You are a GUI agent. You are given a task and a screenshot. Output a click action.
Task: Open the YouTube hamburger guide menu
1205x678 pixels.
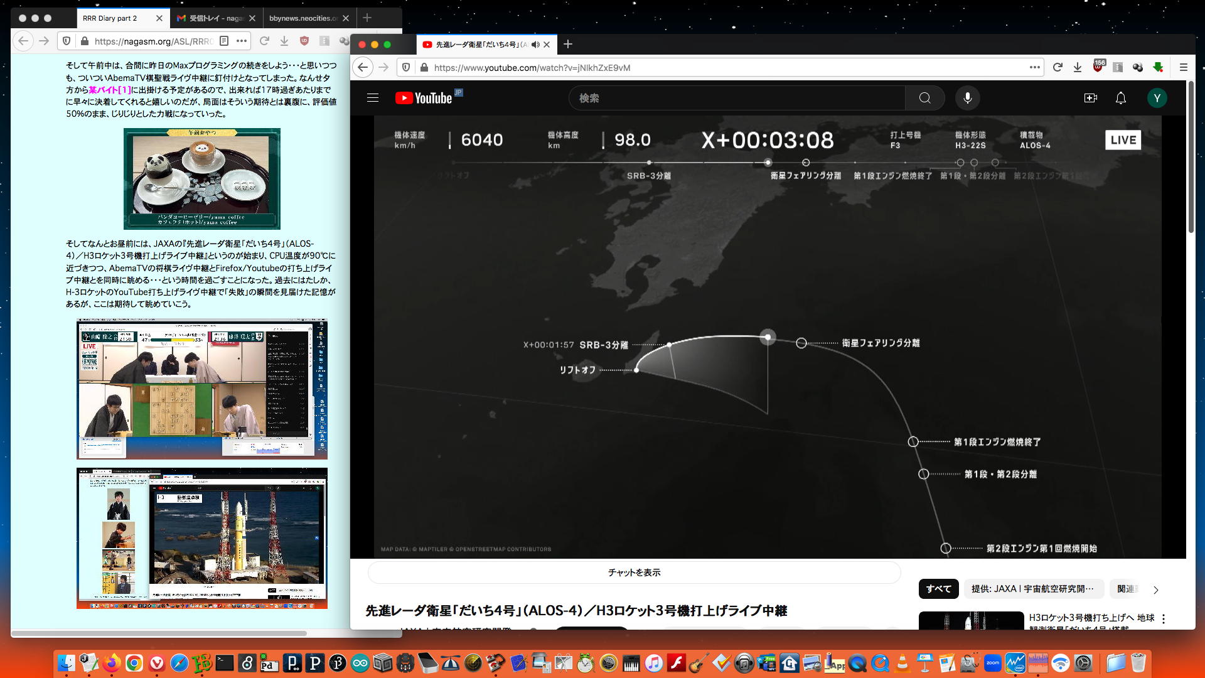click(x=373, y=98)
